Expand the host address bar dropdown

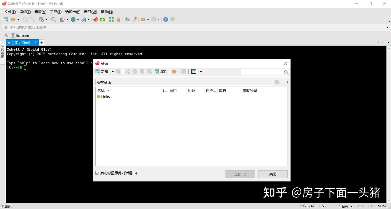pyautogui.click(x=387, y=27)
